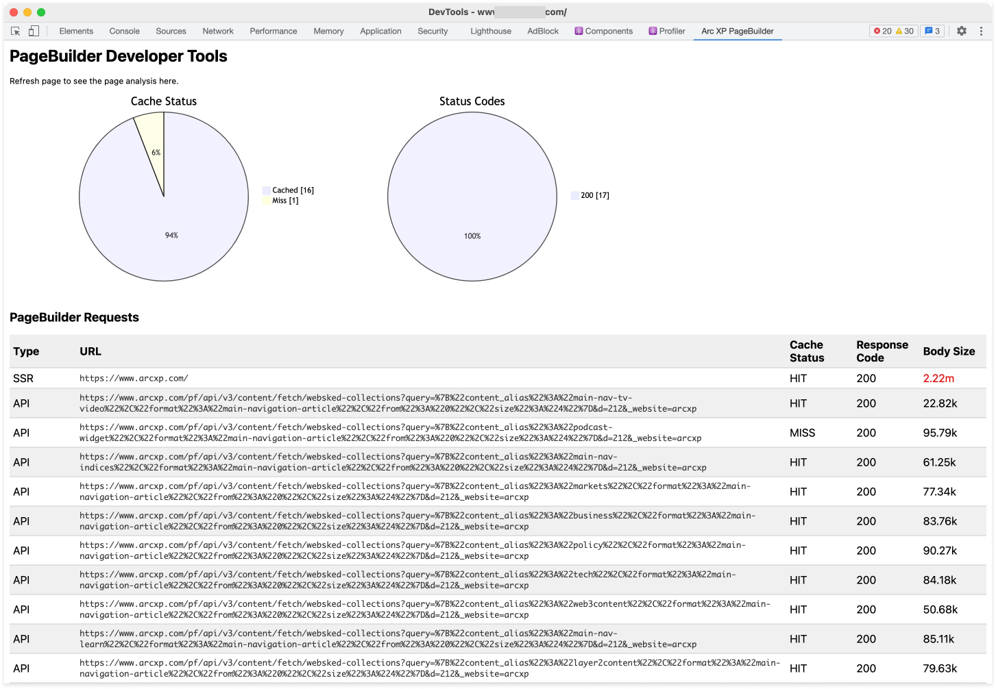Viewport: 996px width, 689px height.
Task: Open the React Profiler tab
Action: point(667,32)
